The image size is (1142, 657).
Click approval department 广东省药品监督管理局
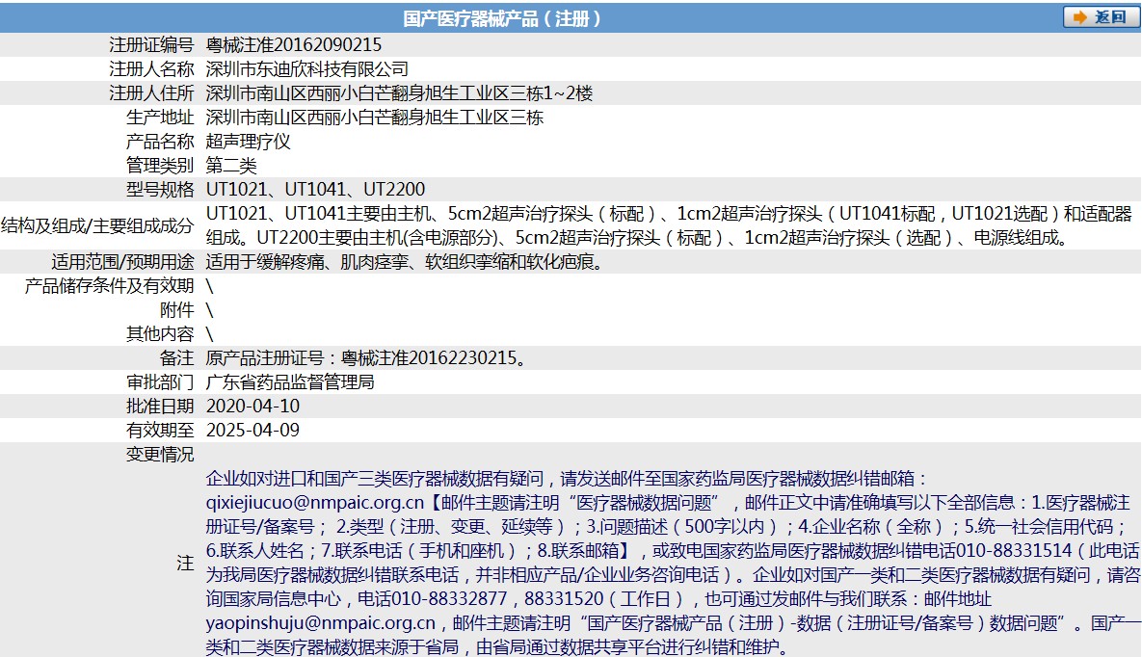coord(290,381)
